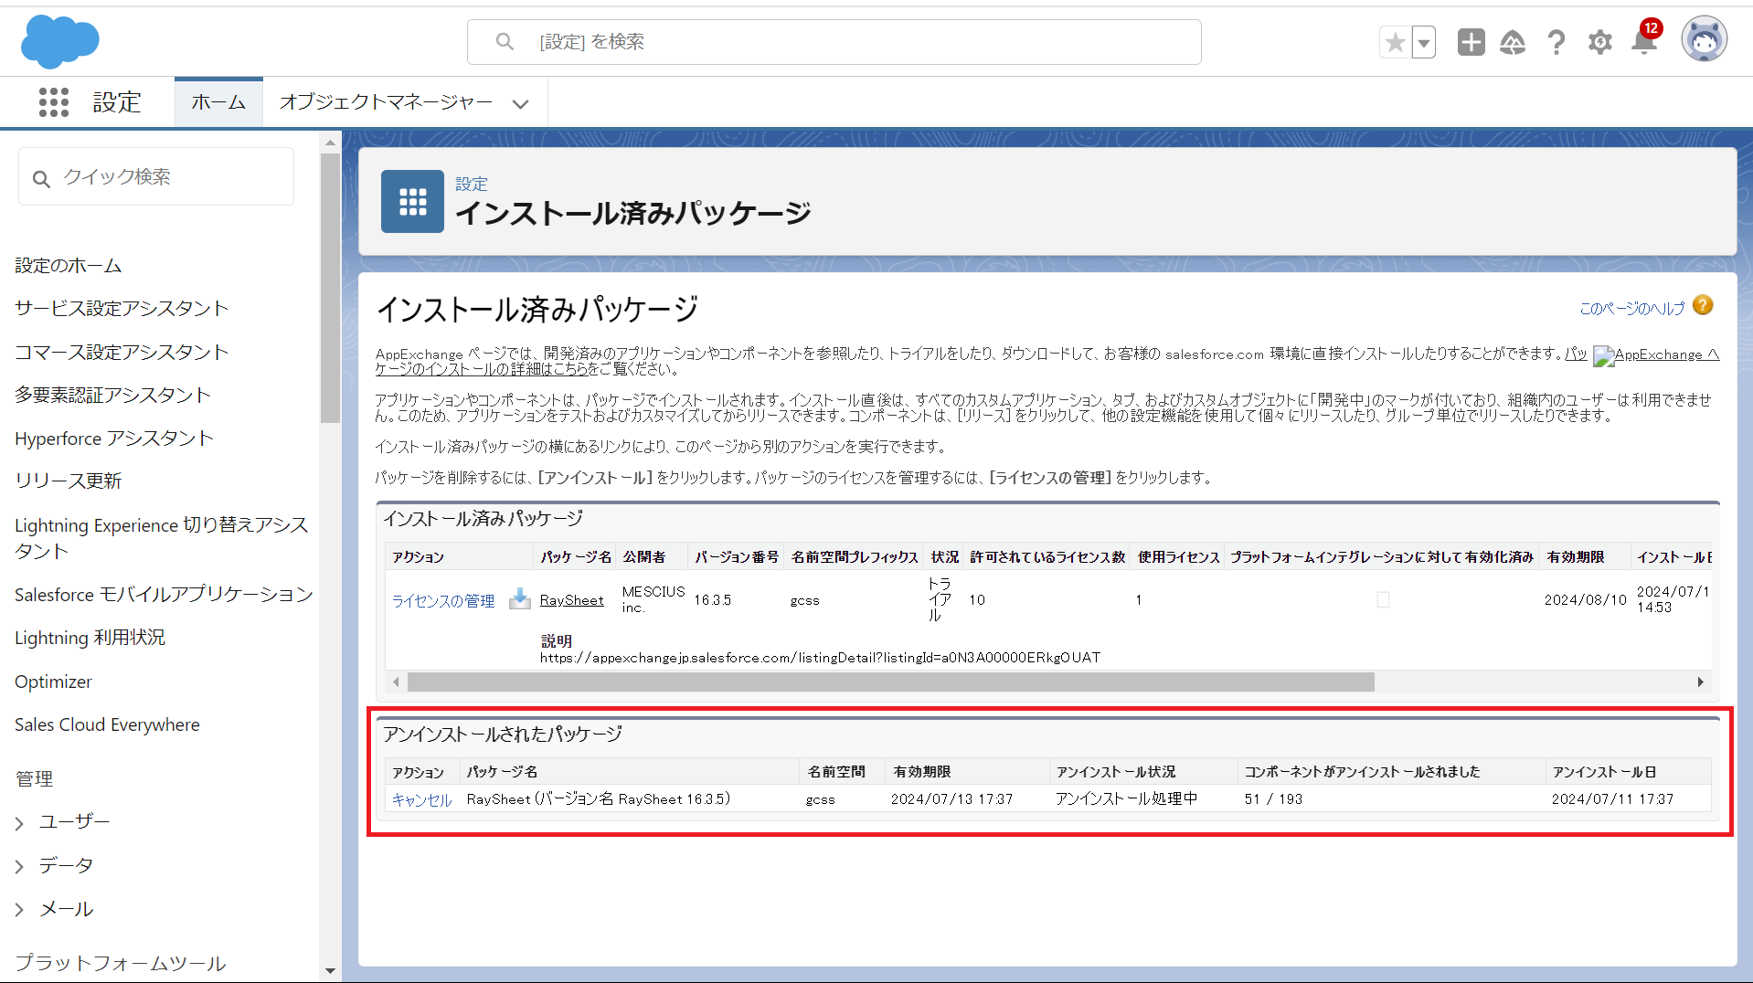Viewport: 1753px width, 983px height.
Task: Open the favorites list dropdown arrow
Action: [x=1424, y=42]
